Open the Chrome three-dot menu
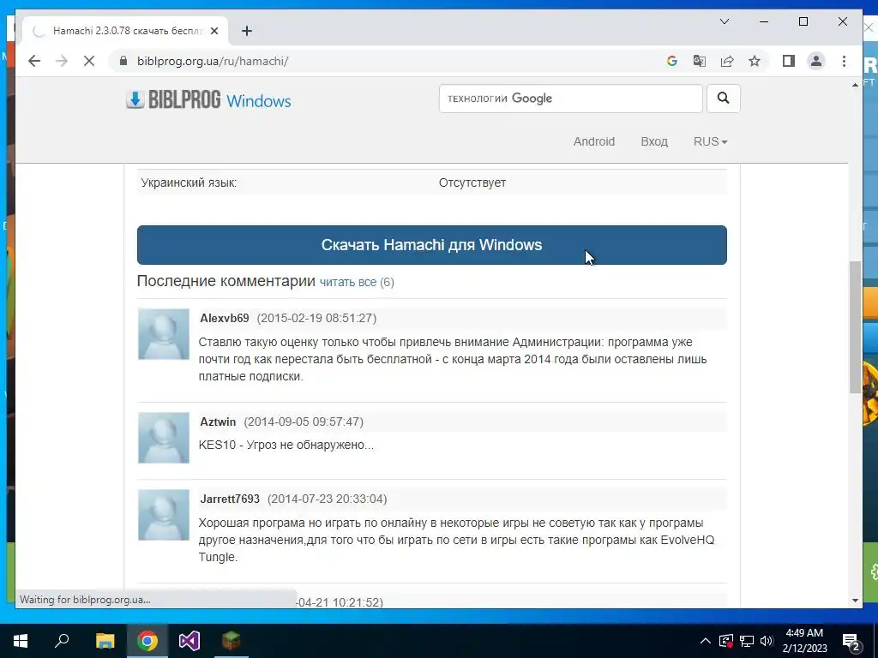The height and width of the screenshot is (658, 878). coord(844,61)
